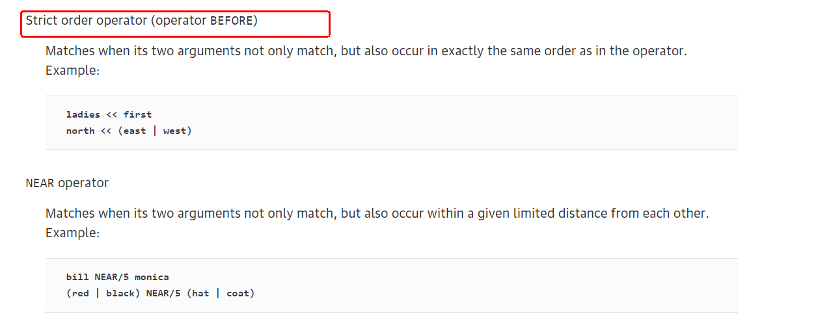The width and height of the screenshot is (818, 323).
Task: Click the BEFORE keyword in the heading
Action: point(231,21)
